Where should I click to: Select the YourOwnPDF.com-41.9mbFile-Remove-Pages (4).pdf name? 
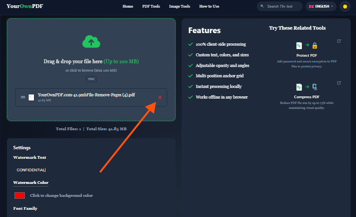[86, 95]
